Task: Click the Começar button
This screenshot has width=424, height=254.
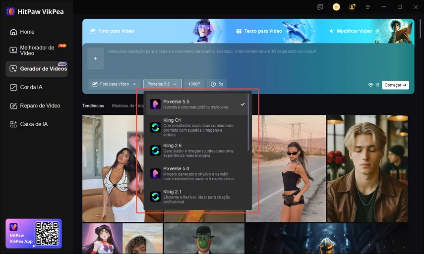Action: 395,85
